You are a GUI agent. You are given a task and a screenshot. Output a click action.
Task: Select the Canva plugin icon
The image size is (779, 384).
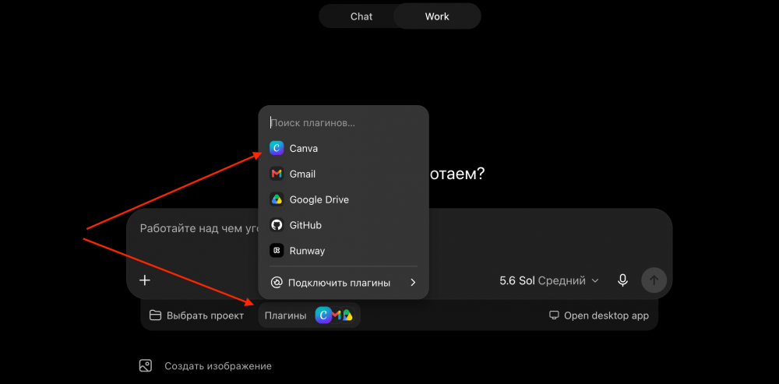click(x=277, y=148)
